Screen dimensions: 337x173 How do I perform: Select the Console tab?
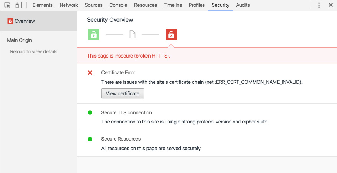tap(118, 5)
